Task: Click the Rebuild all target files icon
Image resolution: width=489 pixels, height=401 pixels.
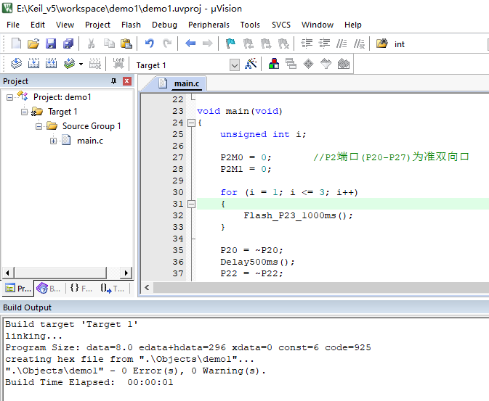Action: pos(51,64)
